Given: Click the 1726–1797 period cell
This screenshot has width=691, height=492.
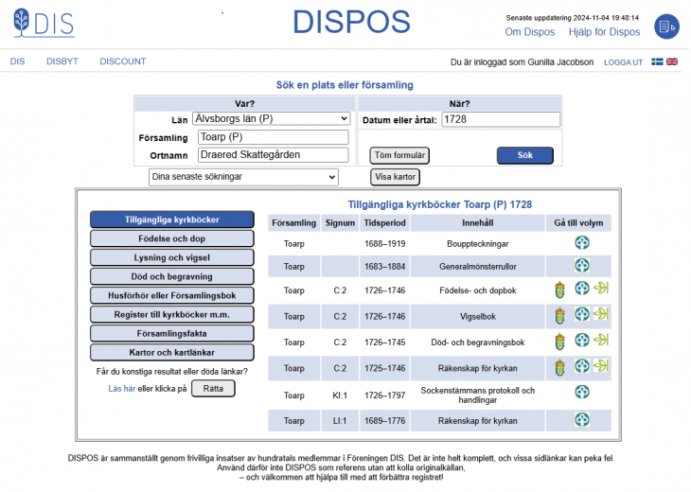Looking at the screenshot, I should point(384,395).
